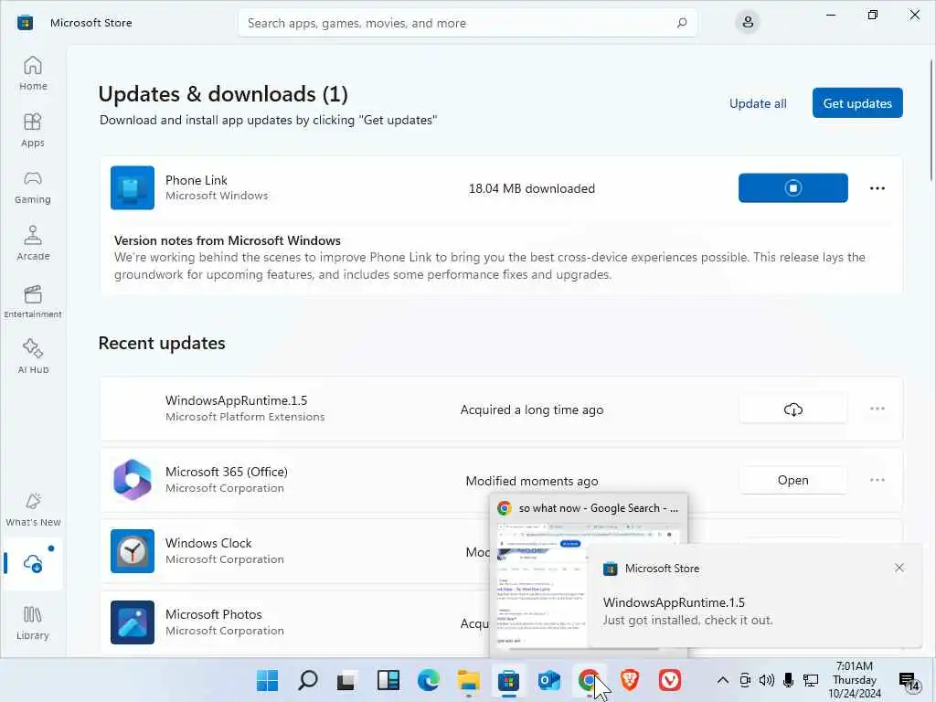Click the Microsoft 365 (Office) title text
The height and width of the screenshot is (702, 936).
227,472
